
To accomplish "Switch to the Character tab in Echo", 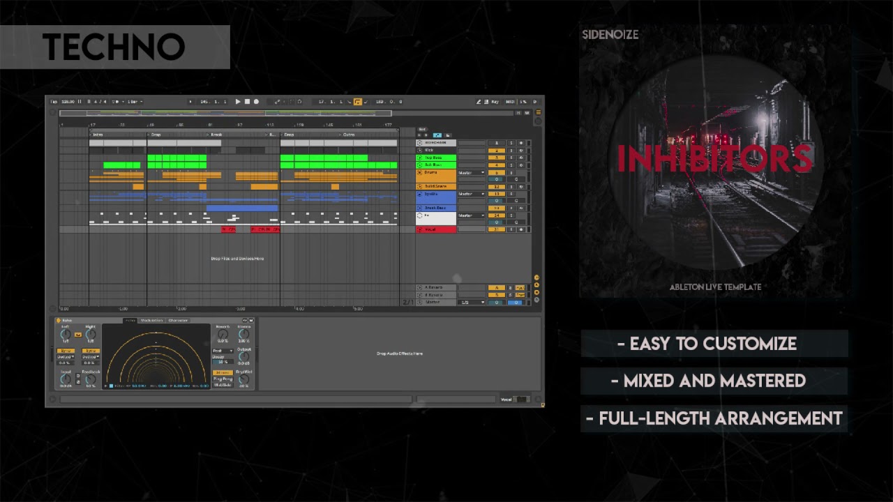I will pyautogui.click(x=178, y=321).
